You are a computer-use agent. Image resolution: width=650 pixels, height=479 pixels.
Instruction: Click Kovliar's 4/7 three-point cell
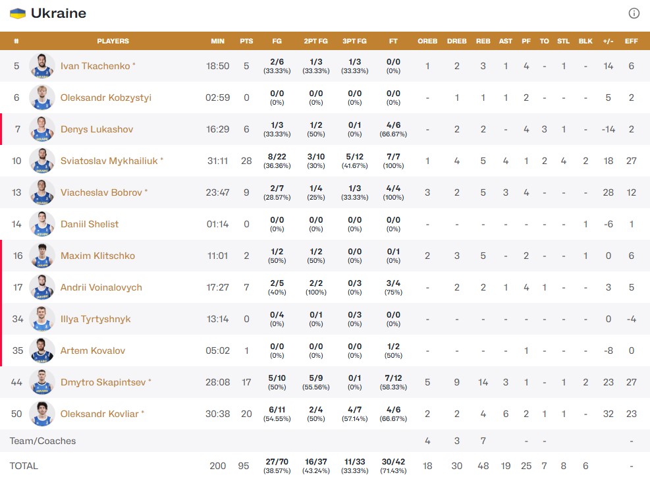click(x=354, y=414)
